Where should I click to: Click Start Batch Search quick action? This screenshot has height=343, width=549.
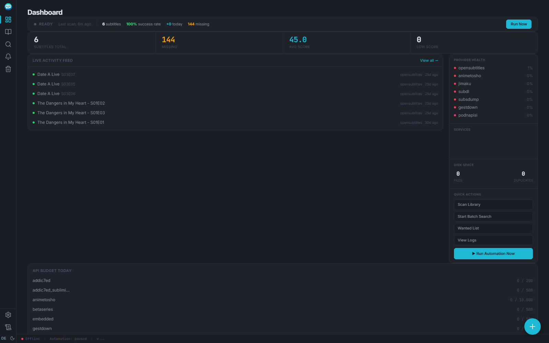tap(493, 216)
